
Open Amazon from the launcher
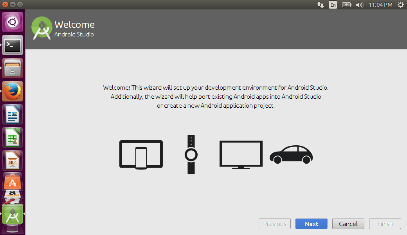[13, 194]
